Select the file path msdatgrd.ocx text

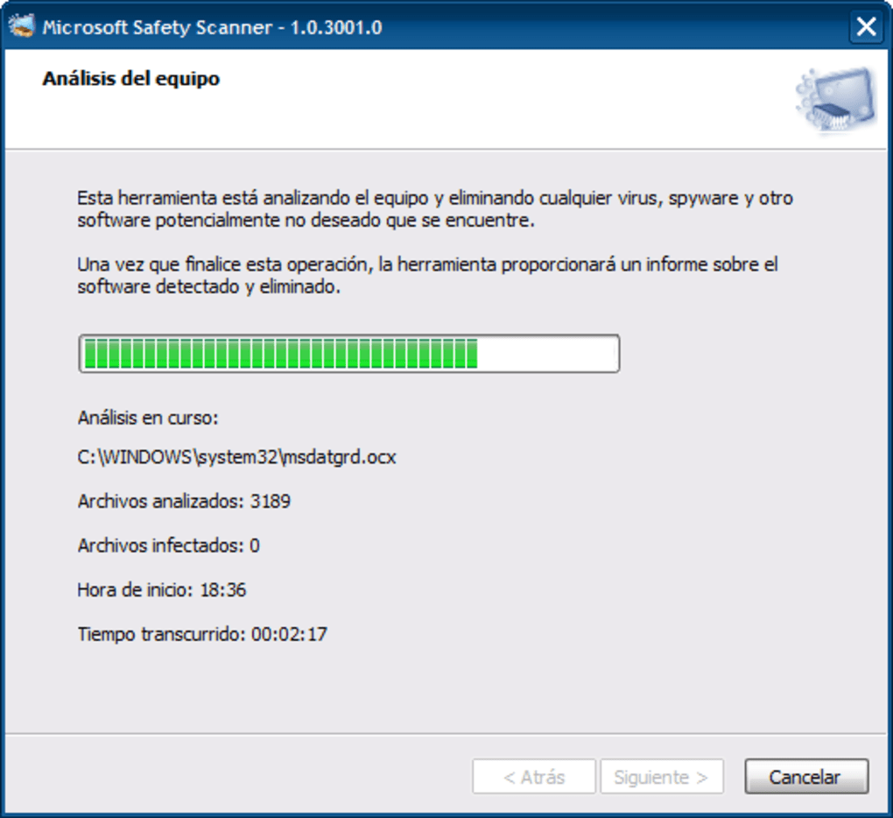click(x=236, y=456)
